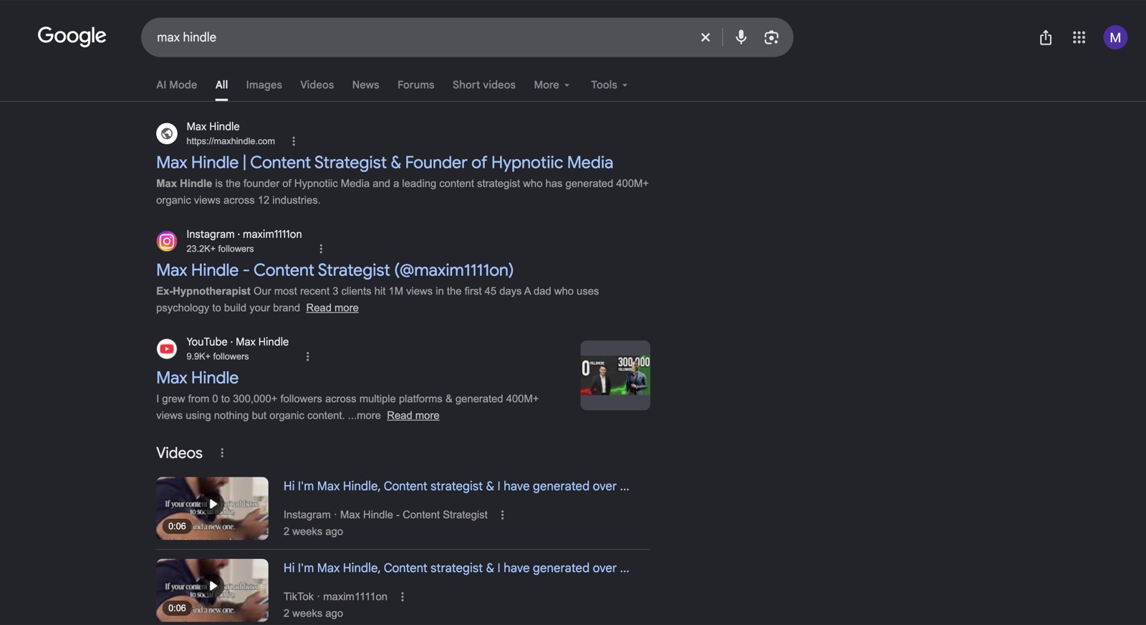Click Instagram · Max Hindle - Content Strategist source text

(385, 515)
